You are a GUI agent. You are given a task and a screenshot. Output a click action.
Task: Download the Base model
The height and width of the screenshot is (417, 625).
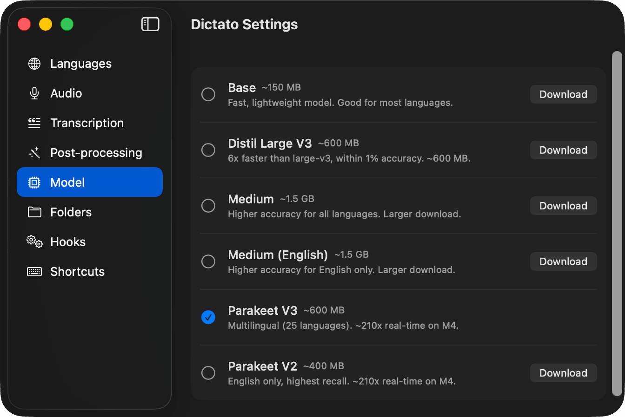click(x=563, y=94)
